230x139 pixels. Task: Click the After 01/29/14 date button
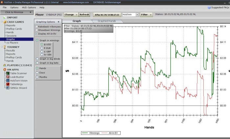click(x=107, y=15)
